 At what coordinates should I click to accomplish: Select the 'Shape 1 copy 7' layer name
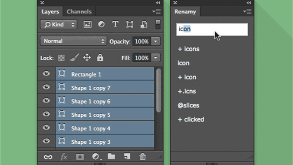91,88
